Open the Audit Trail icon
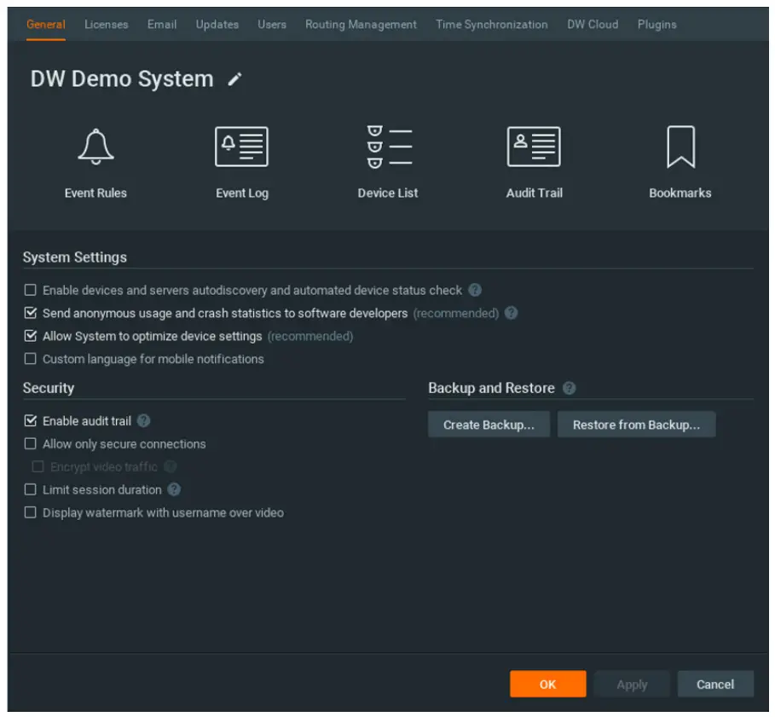The height and width of the screenshot is (717, 775). [535, 146]
